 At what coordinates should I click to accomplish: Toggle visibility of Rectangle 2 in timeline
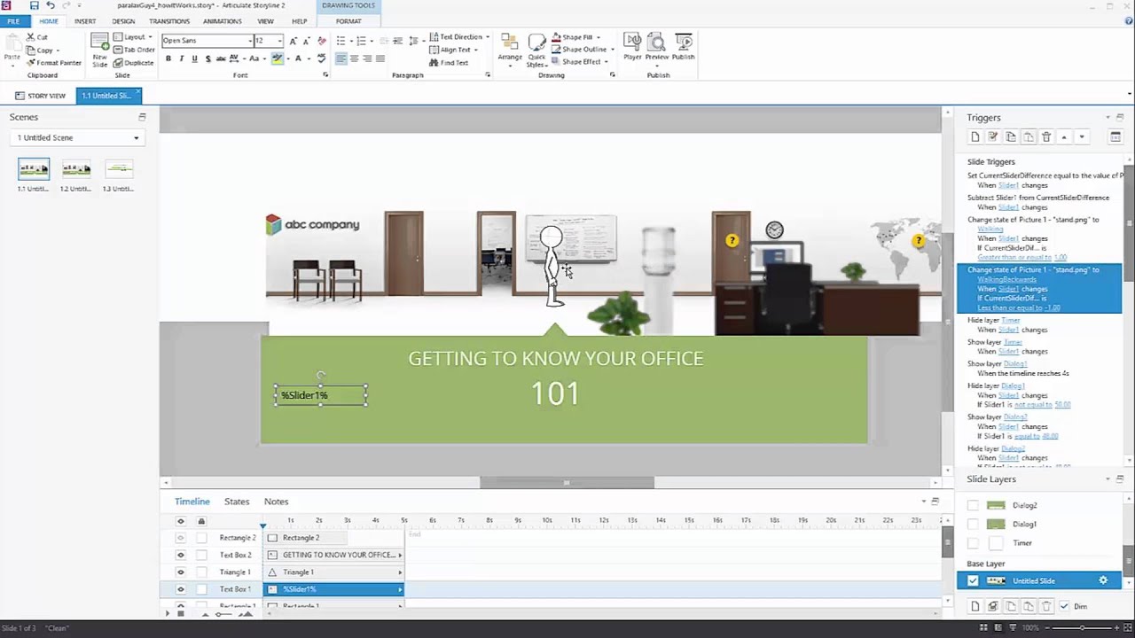coord(181,538)
